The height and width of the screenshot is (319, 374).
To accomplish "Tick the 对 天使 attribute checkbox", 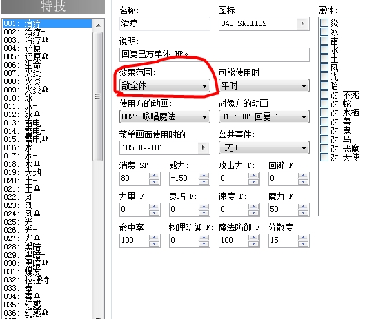I will [x=324, y=157].
